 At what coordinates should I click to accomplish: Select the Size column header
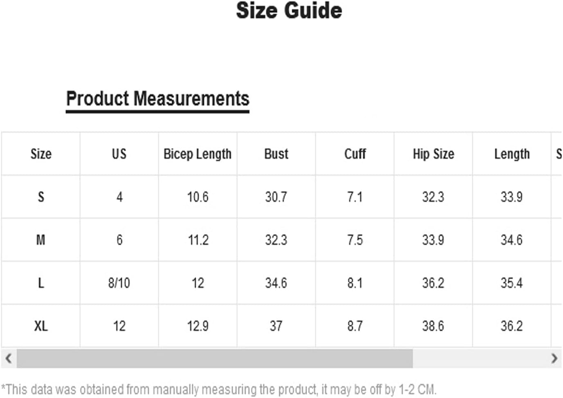[x=41, y=154]
